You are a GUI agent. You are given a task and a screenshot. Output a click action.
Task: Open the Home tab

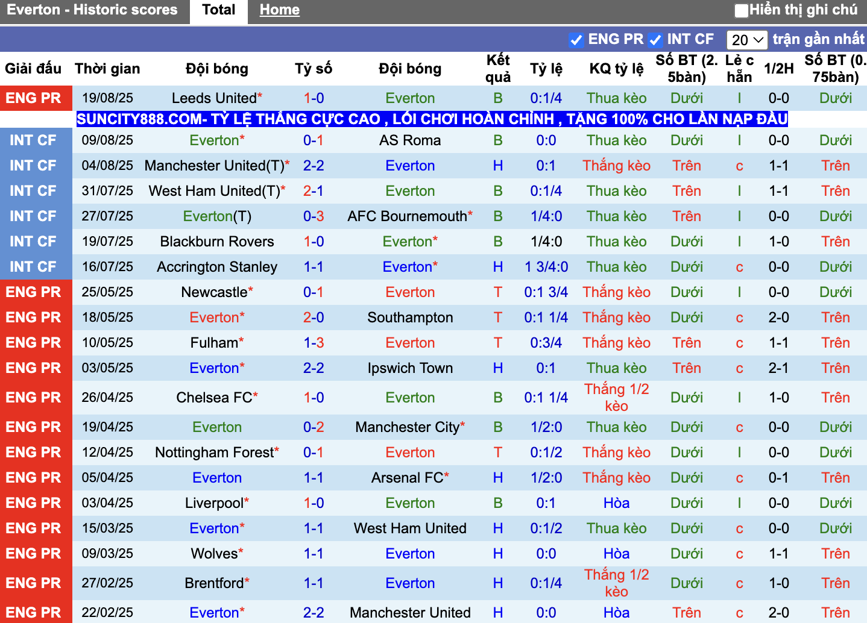point(280,10)
